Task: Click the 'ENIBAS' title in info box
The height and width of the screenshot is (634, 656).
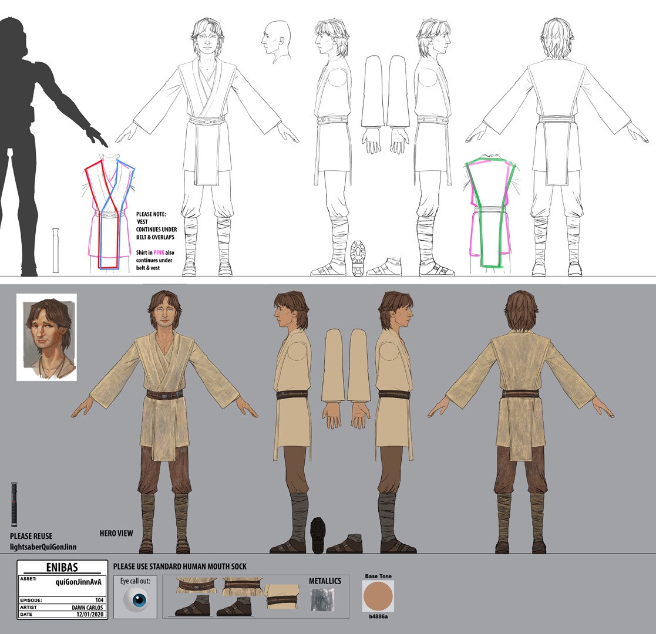Action: click(62, 567)
